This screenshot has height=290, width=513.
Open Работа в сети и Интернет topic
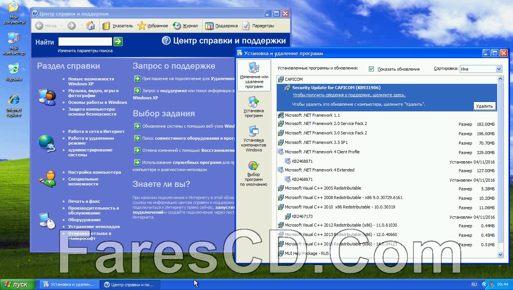coord(96,131)
